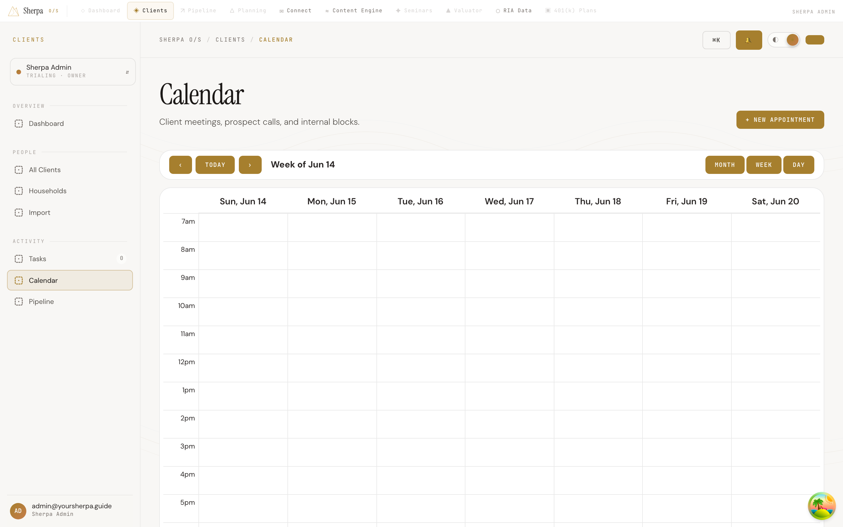
Task: Click the Tue, Jun 16 9am time slot
Action: click(420, 284)
